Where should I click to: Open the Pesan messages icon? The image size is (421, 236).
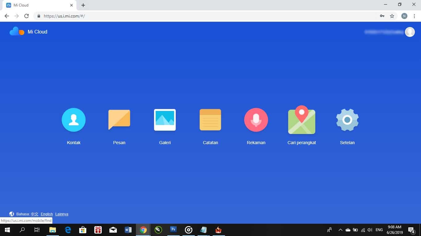pos(119,120)
